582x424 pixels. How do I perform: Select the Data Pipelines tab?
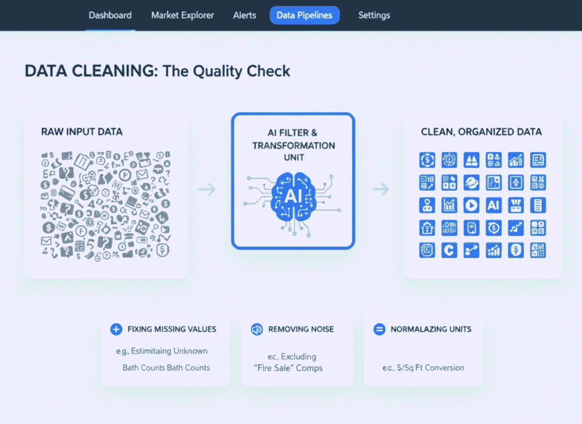tap(304, 15)
